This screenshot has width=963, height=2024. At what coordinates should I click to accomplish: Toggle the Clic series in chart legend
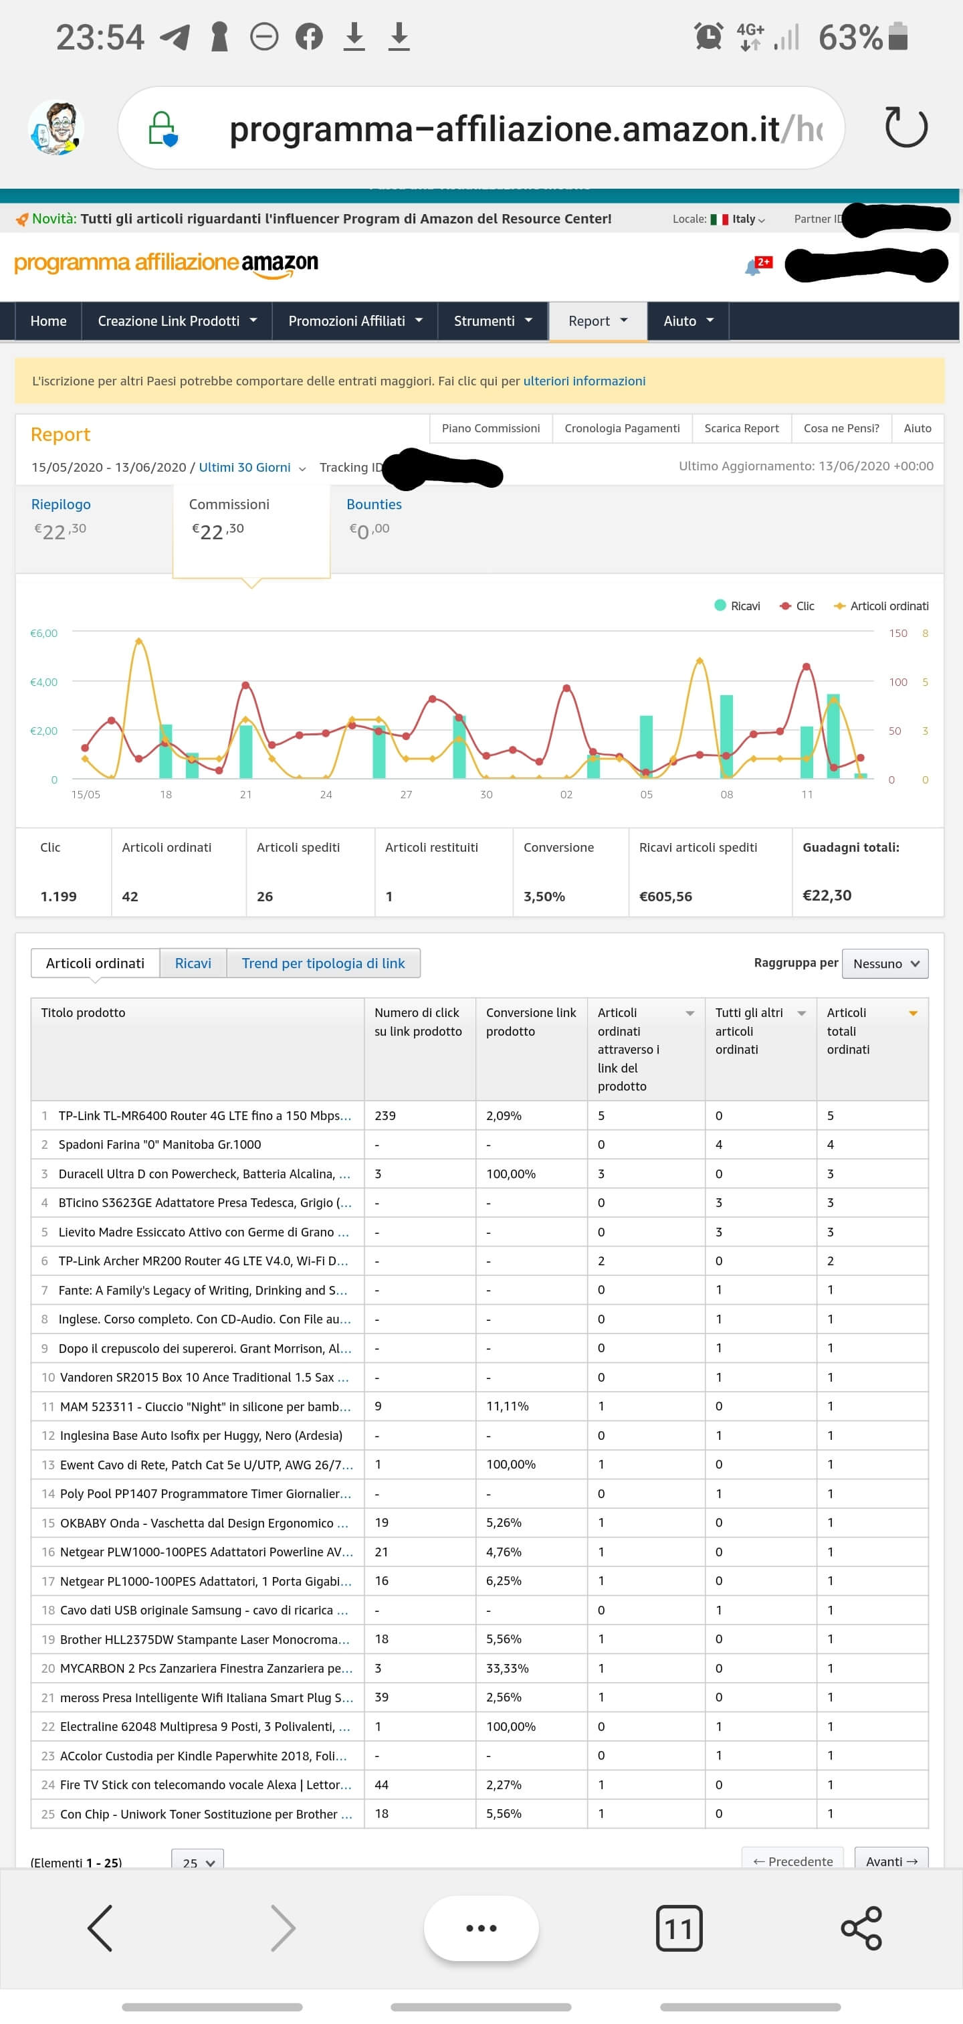click(796, 606)
